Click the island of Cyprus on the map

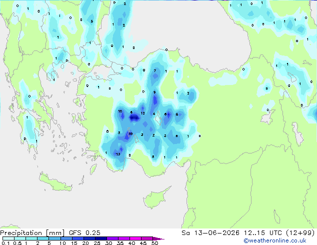point(156,198)
